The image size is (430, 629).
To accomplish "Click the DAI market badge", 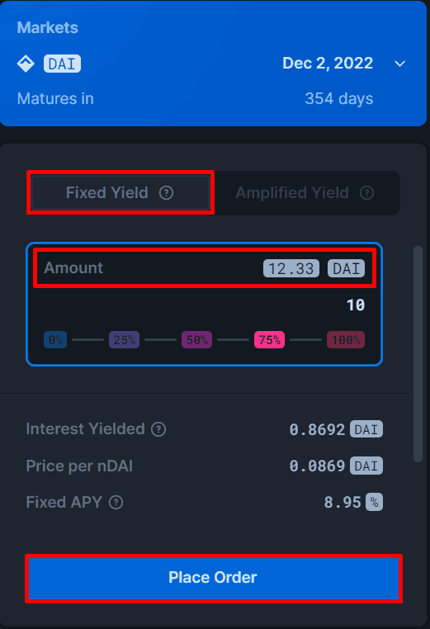I will [62, 64].
